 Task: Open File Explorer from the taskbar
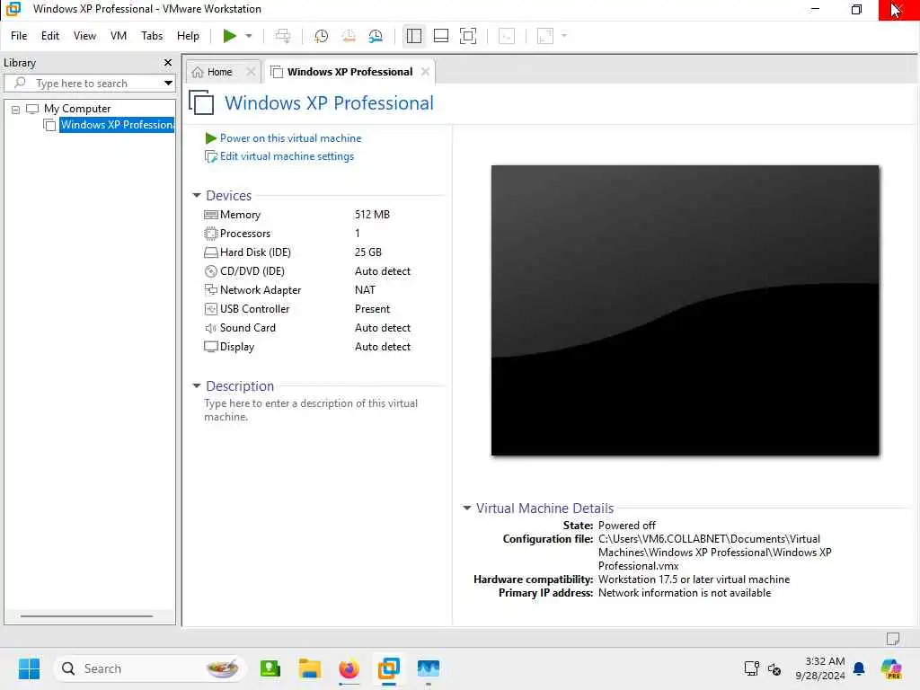click(309, 668)
